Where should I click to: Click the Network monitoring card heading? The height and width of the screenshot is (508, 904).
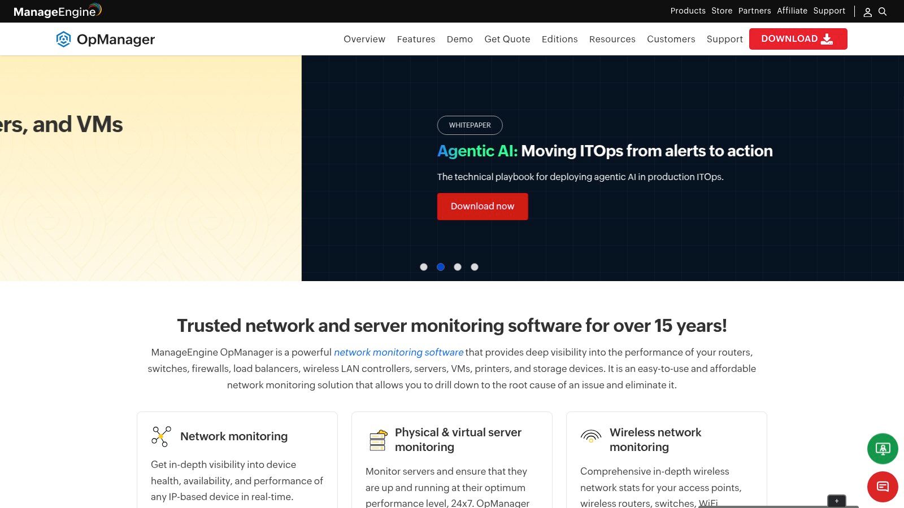[x=234, y=436]
